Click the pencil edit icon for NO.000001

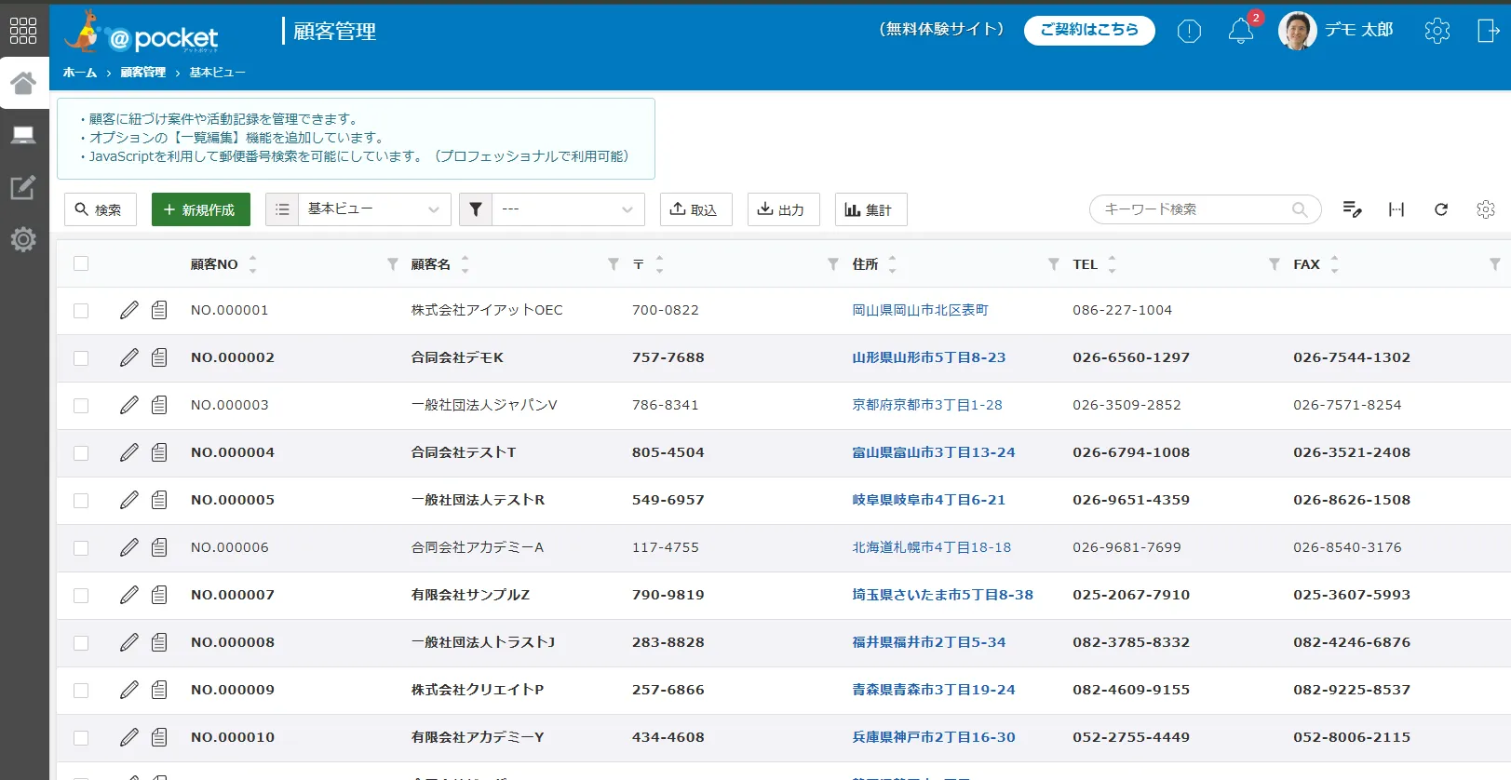(x=129, y=310)
